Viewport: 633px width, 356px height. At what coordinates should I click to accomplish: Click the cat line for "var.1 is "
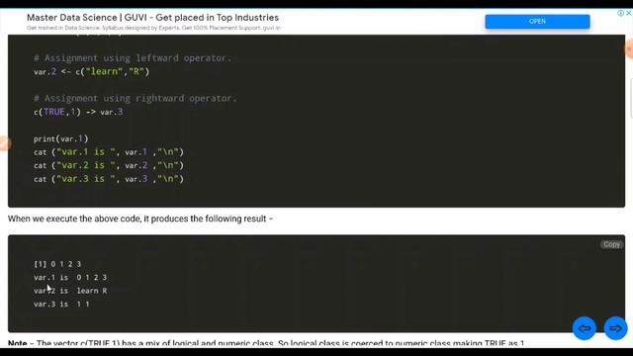pyautogui.click(x=109, y=152)
